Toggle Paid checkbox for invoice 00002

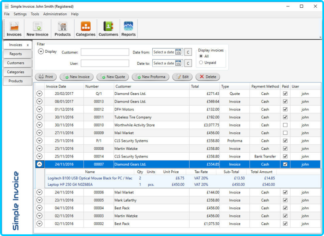[x=285, y=223]
